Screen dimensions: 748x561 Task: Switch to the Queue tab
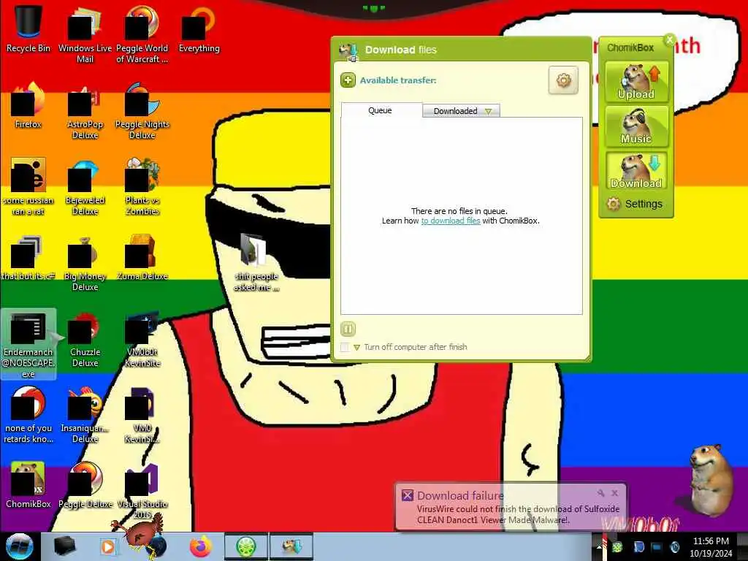380,110
